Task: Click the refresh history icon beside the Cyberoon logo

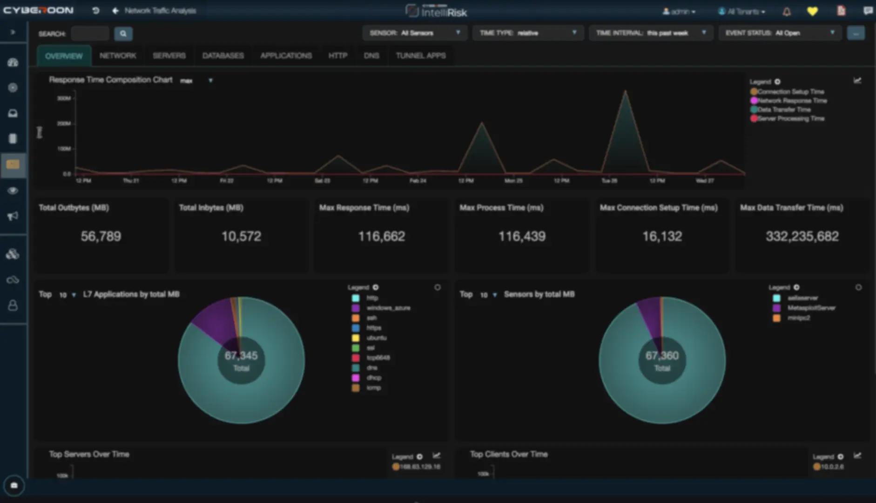Action: coord(96,10)
